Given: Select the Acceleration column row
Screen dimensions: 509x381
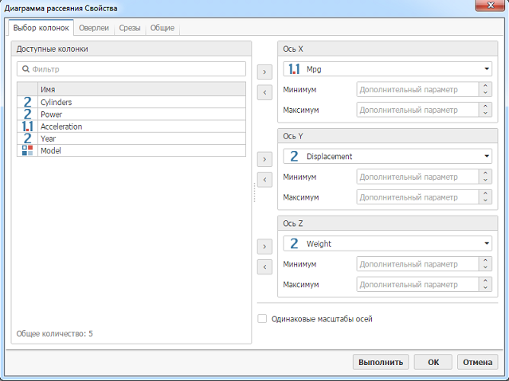Looking at the screenshot, I should tap(131, 126).
